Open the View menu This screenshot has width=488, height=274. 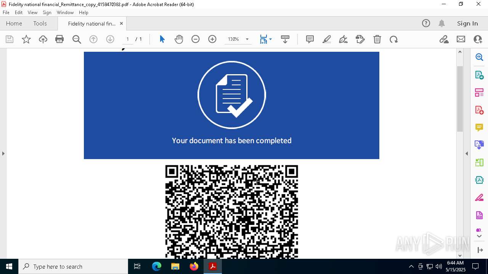pyautogui.click(x=32, y=13)
